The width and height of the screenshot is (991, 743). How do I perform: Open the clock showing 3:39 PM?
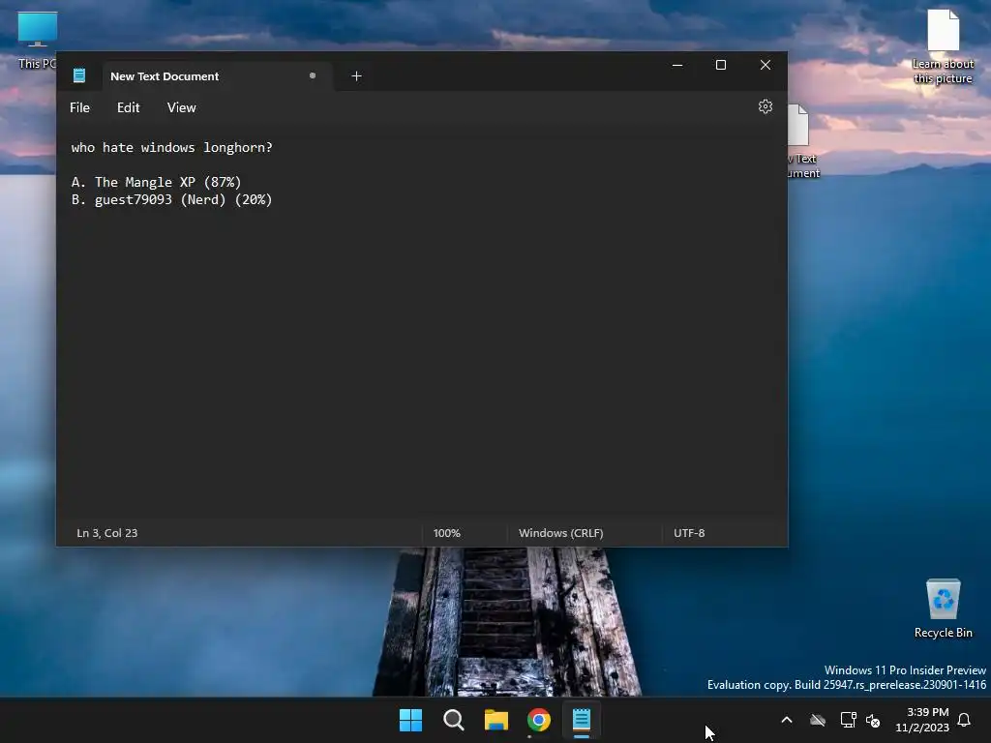coord(922,720)
